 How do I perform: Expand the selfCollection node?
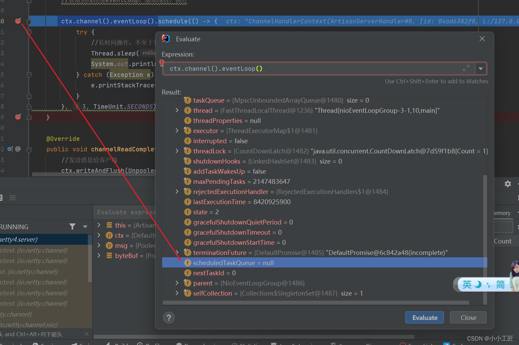click(177, 293)
